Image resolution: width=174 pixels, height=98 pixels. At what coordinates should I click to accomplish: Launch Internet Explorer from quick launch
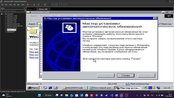point(50,88)
